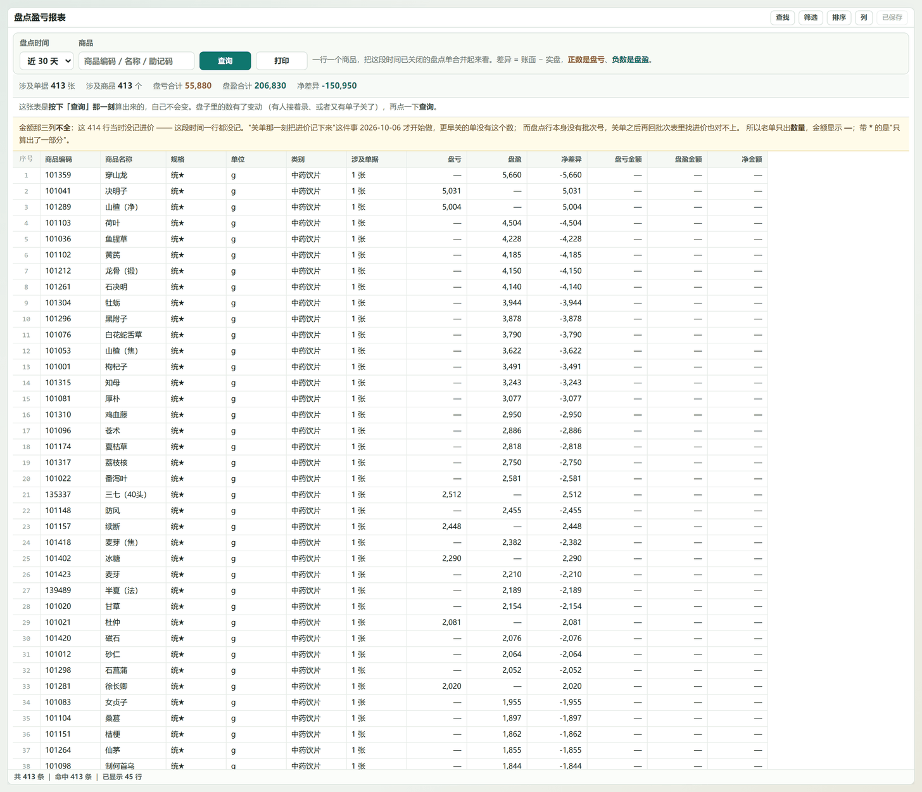Open the 近 30 天 time range dropdown
This screenshot has width=922, height=792.
[46, 61]
